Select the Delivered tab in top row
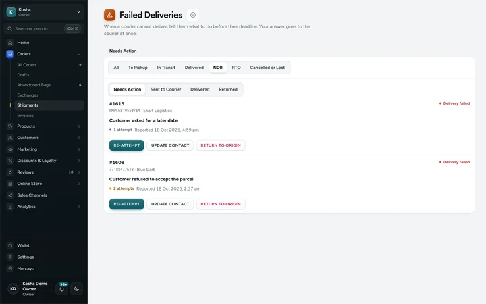486x304 pixels. point(194,68)
